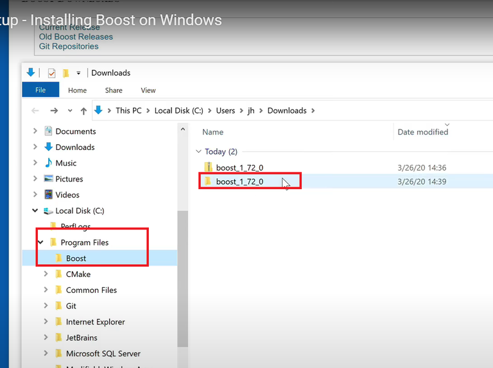
Task: Expand the Common Files tree node
Action: [x=46, y=290]
